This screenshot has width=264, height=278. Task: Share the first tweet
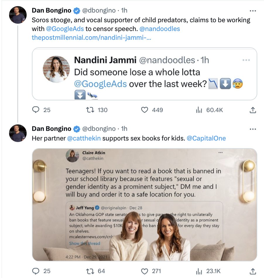(x=253, y=110)
